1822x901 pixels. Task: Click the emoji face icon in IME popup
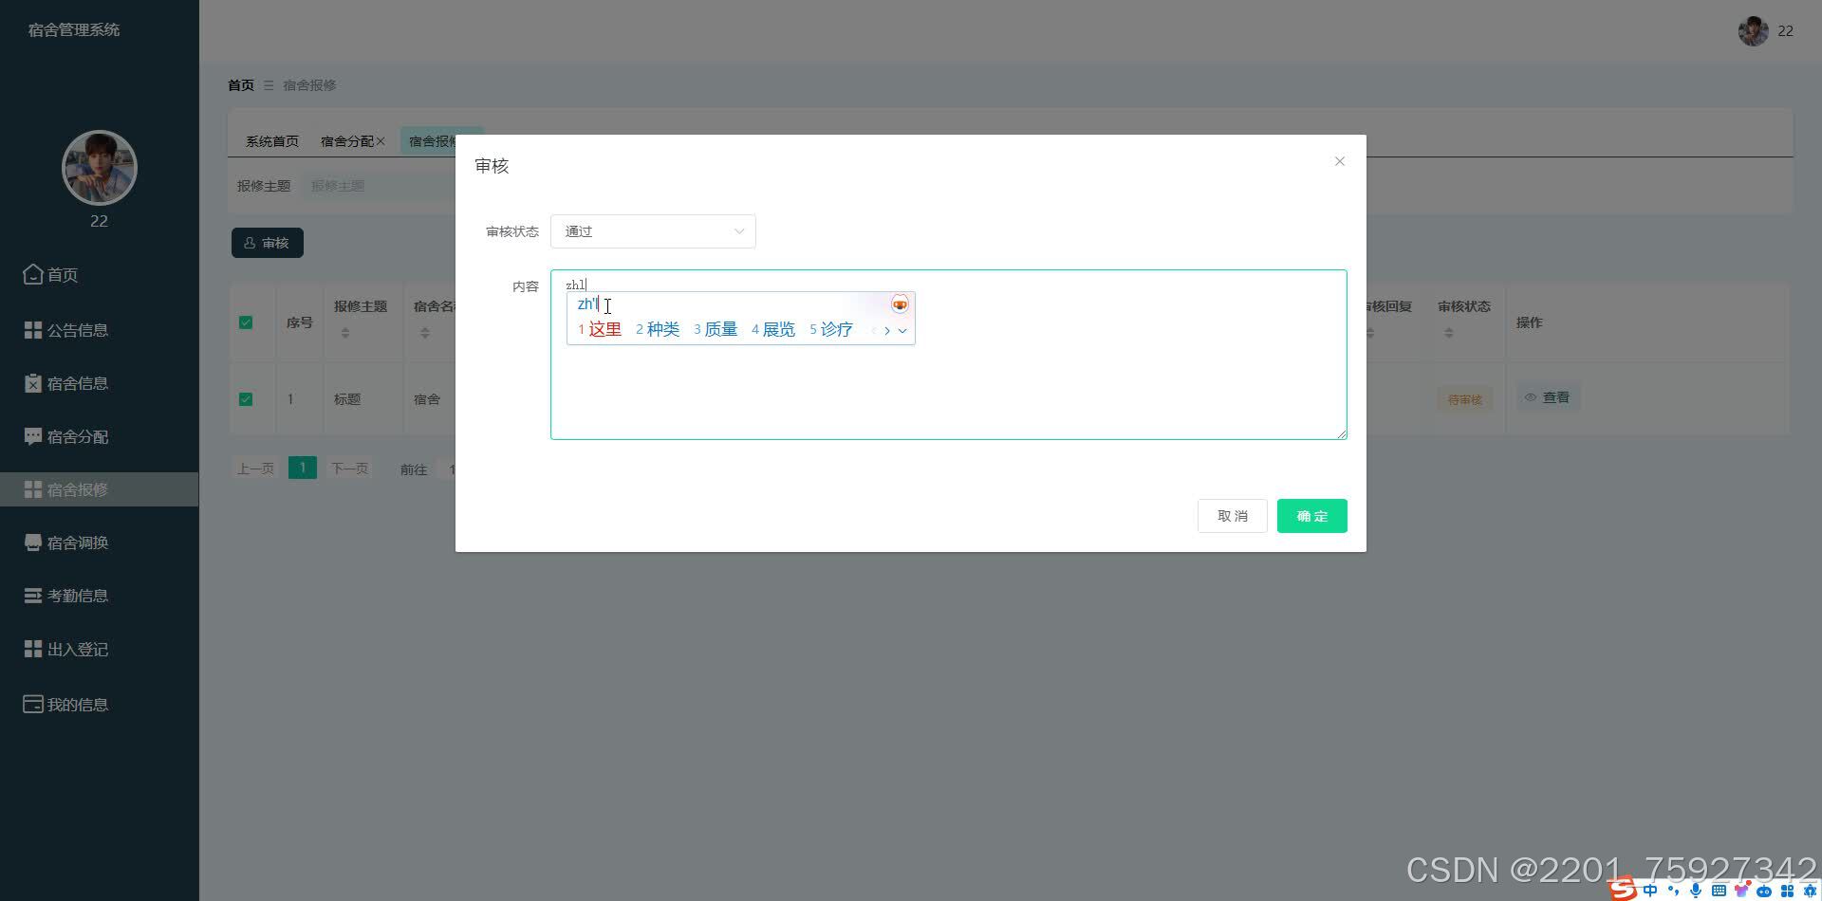[x=900, y=303]
